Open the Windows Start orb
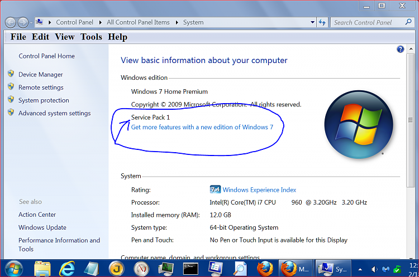The width and height of the screenshot is (419, 277). (14, 269)
